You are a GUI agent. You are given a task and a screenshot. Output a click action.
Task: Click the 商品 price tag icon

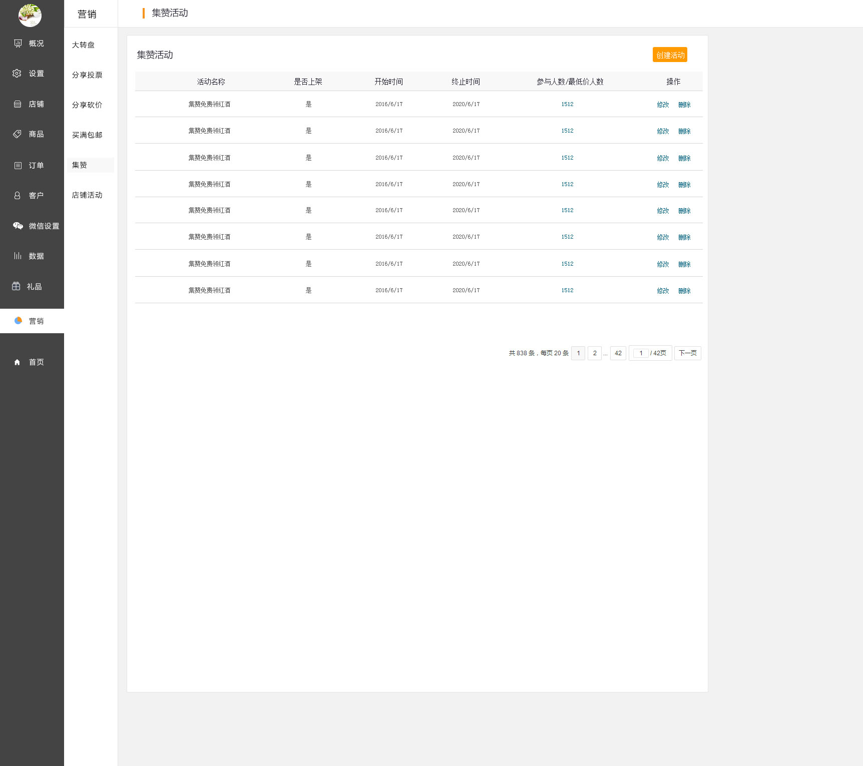click(18, 134)
